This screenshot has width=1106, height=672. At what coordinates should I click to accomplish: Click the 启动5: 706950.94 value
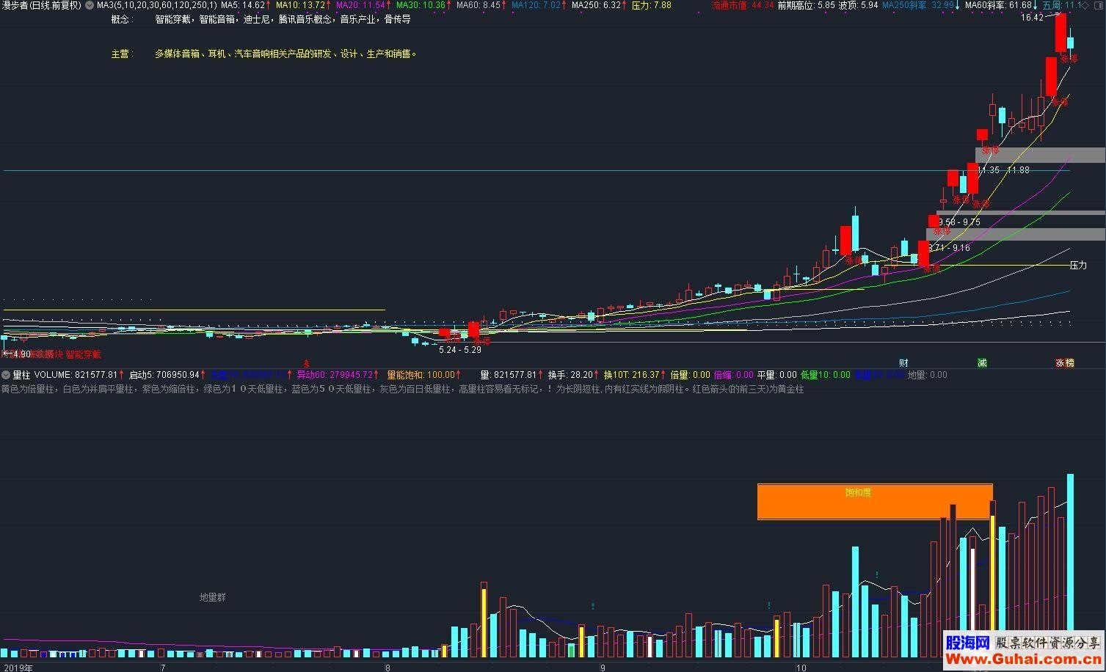click(x=164, y=375)
